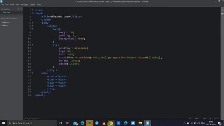Open Action Center notifications icon

tap(220, 123)
